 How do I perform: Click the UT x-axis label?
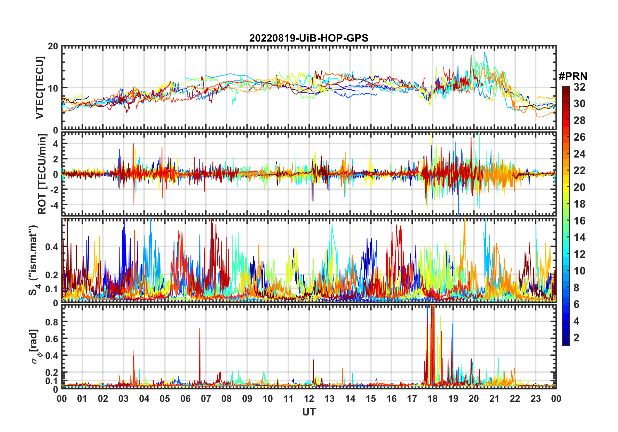click(309, 412)
